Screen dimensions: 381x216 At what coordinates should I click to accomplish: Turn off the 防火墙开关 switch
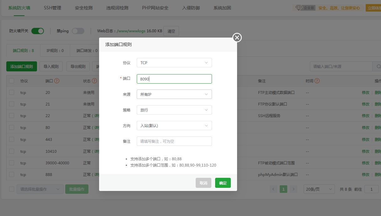coord(38,31)
